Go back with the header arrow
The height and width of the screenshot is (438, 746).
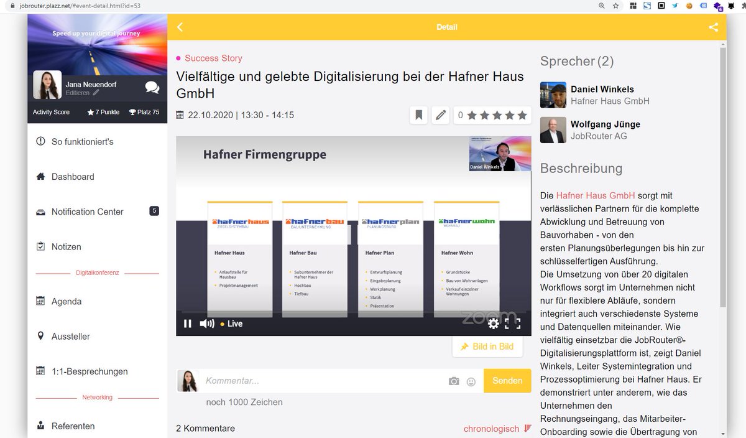(180, 27)
